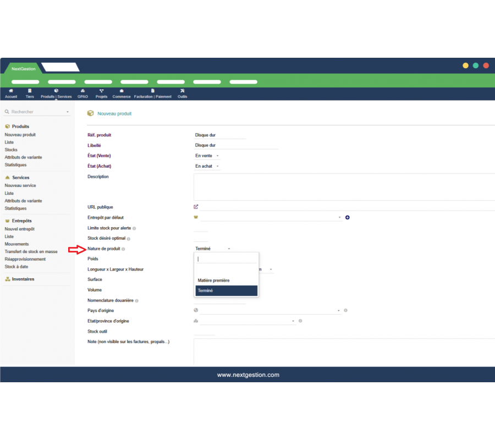Click the URL publique external link icon
Screen dimensions: 495x440
click(196, 207)
